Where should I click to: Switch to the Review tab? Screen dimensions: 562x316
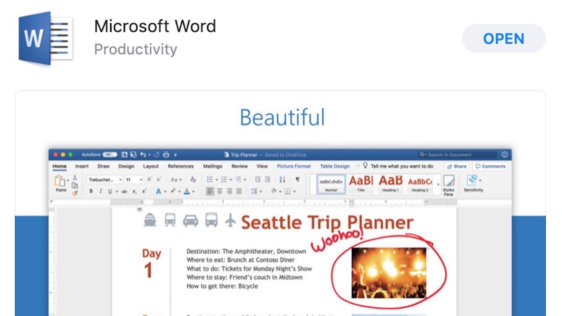(x=240, y=166)
